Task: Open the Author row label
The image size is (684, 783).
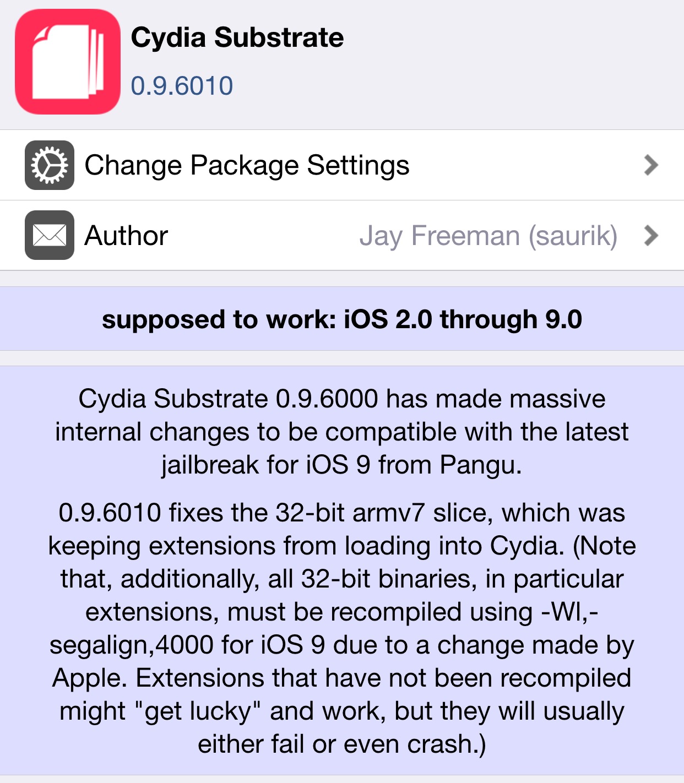Action: point(126,236)
